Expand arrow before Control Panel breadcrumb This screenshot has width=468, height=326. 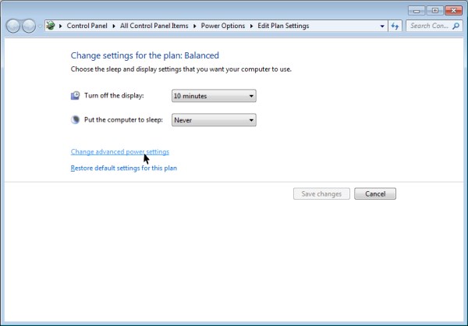(x=60, y=26)
